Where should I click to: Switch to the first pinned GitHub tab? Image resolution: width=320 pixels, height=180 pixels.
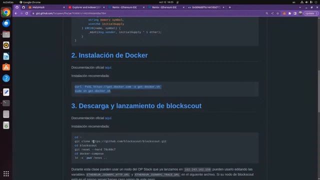coord(17,7)
